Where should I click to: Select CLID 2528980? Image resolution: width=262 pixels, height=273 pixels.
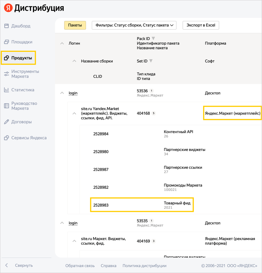point(101,152)
